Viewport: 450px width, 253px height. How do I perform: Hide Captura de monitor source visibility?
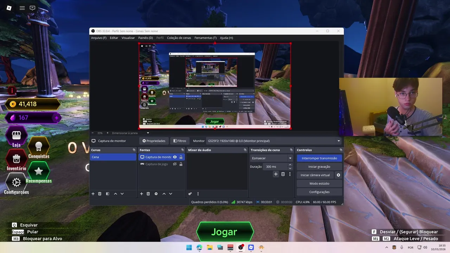tap(175, 157)
